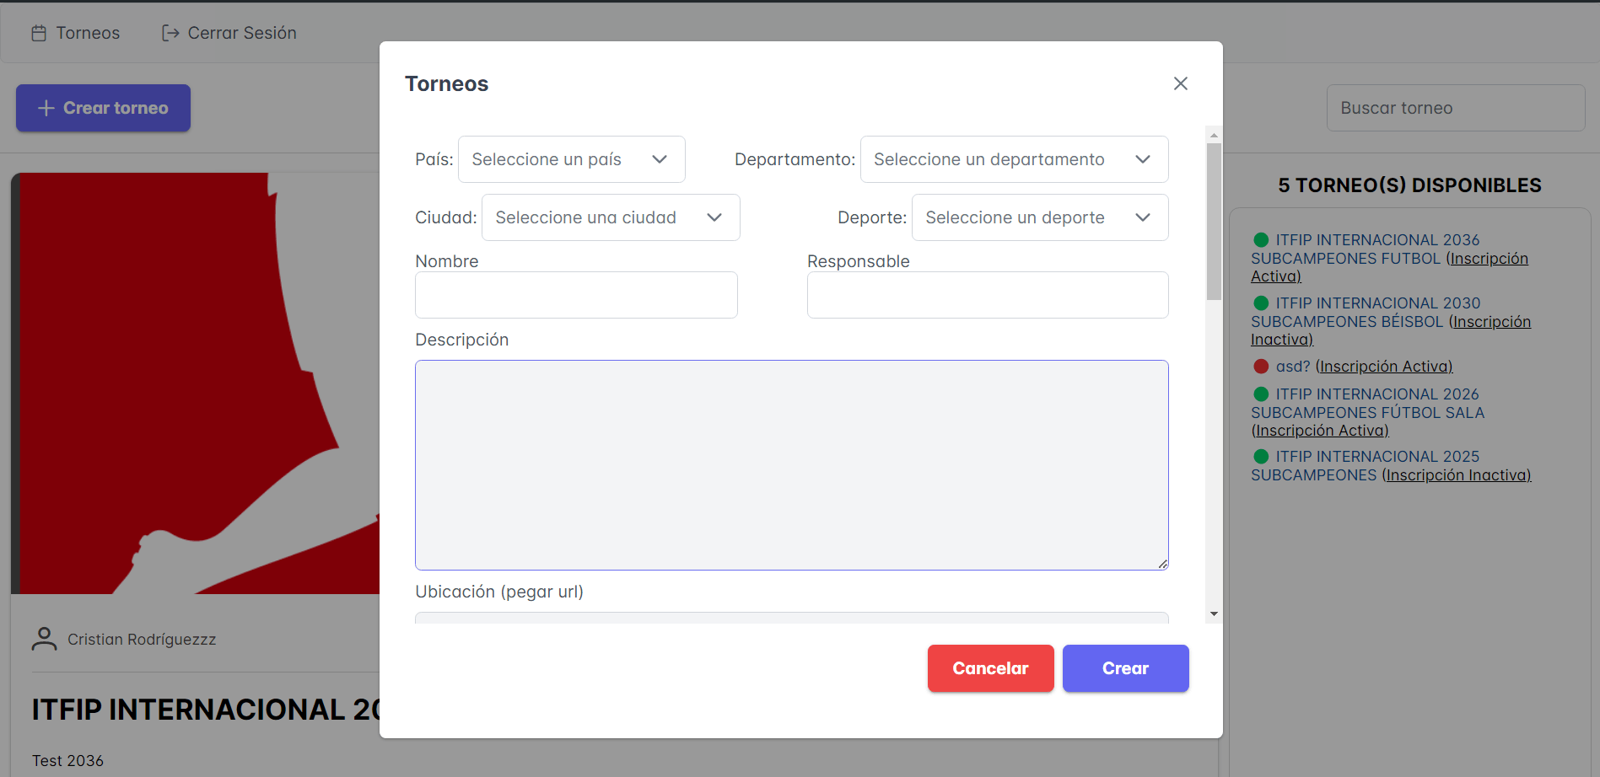1600x777 pixels.
Task: Click the user avatar icon near Cristian Rodríguezzz
Action: click(45, 639)
